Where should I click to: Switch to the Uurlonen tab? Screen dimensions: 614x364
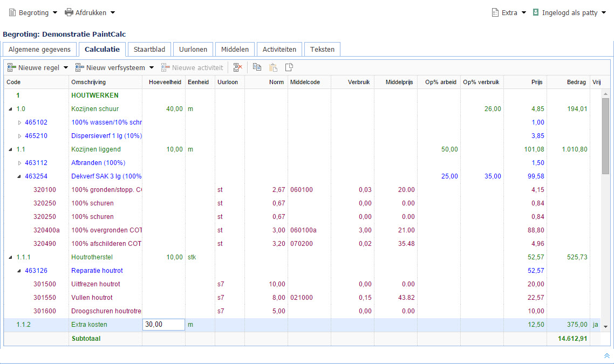(x=193, y=49)
